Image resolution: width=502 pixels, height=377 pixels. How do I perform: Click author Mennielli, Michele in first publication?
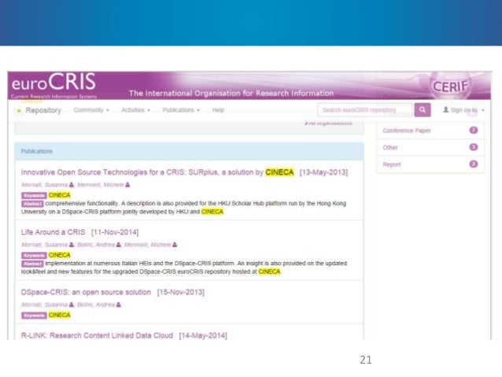(x=101, y=185)
